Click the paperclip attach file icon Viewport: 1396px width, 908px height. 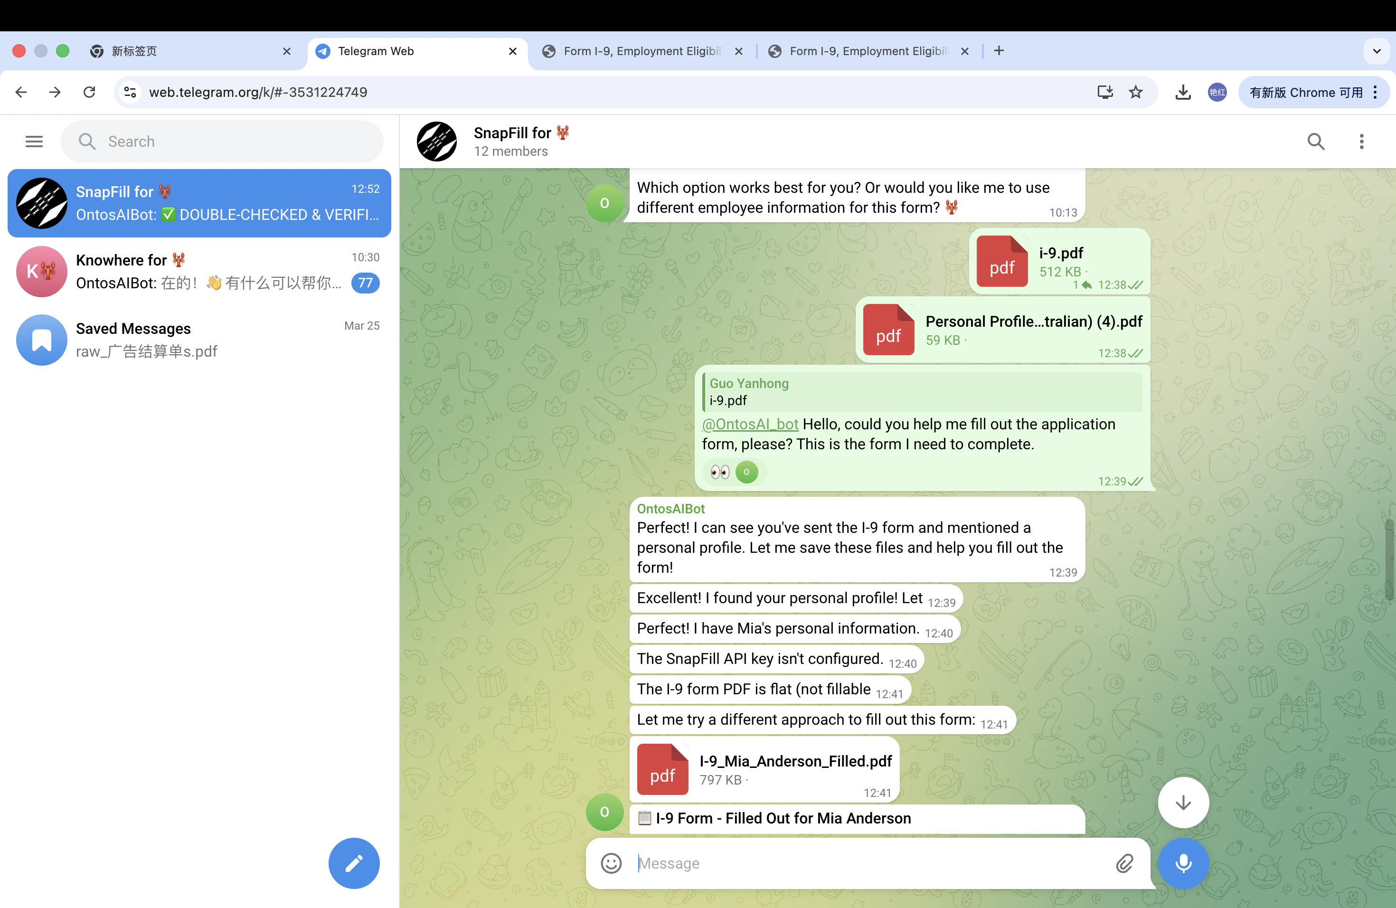coord(1124,863)
